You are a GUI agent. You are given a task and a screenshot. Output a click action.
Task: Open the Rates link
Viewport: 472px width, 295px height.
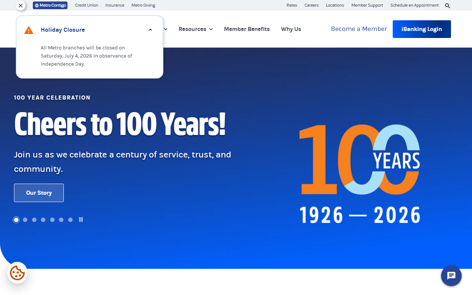click(292, 6)
